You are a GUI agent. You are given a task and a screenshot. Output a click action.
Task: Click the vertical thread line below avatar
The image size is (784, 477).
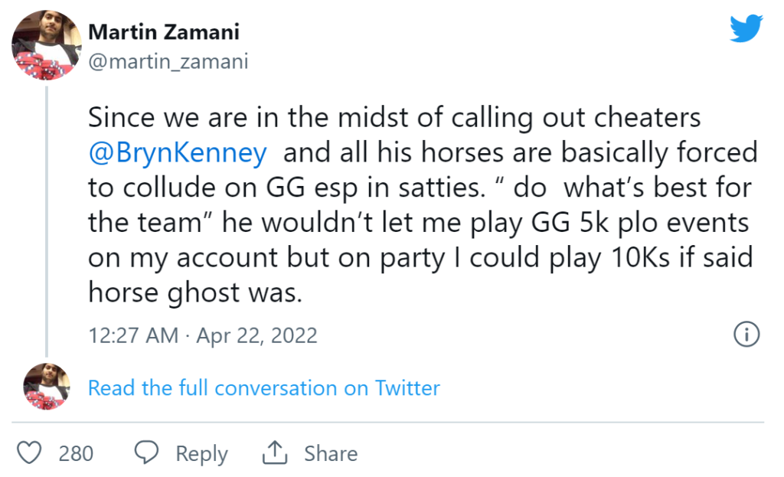(48, 222)
